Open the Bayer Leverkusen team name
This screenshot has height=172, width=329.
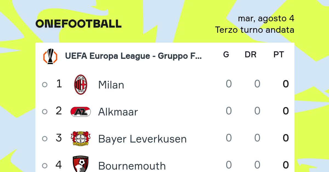142,139
